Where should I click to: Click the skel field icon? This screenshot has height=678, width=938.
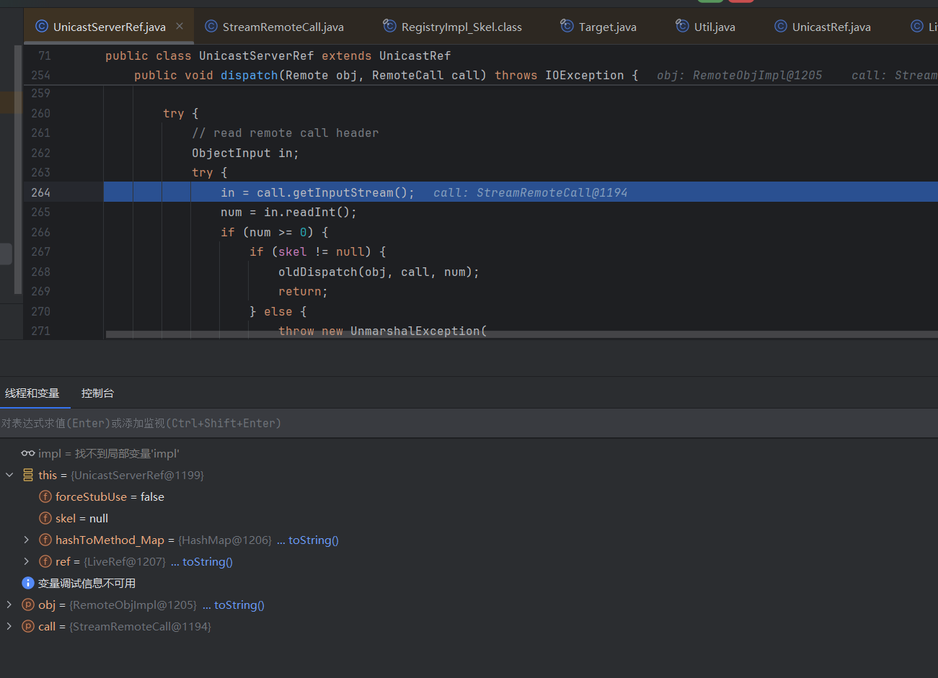pos(45,519)
